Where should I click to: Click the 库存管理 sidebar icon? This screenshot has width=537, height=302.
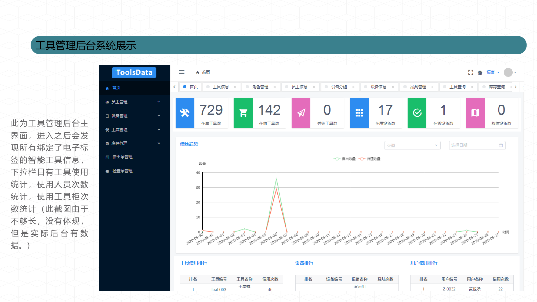[x=107, y=143]
